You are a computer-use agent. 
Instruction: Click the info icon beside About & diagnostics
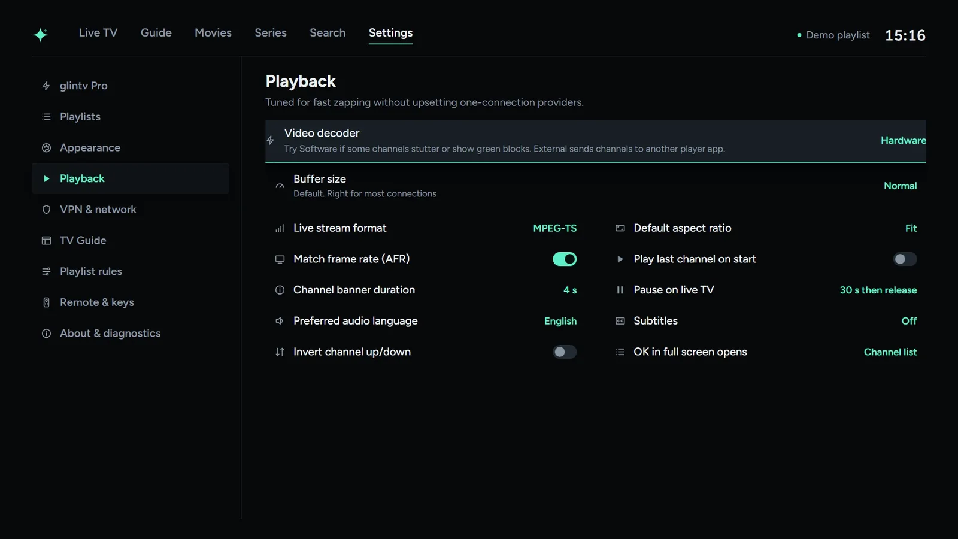46,334
